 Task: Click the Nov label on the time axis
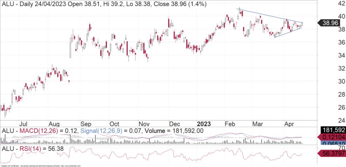[x=145, y=124]
